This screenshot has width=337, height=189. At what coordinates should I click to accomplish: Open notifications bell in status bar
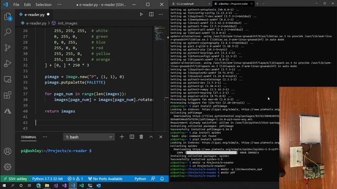tap(162, 178)
